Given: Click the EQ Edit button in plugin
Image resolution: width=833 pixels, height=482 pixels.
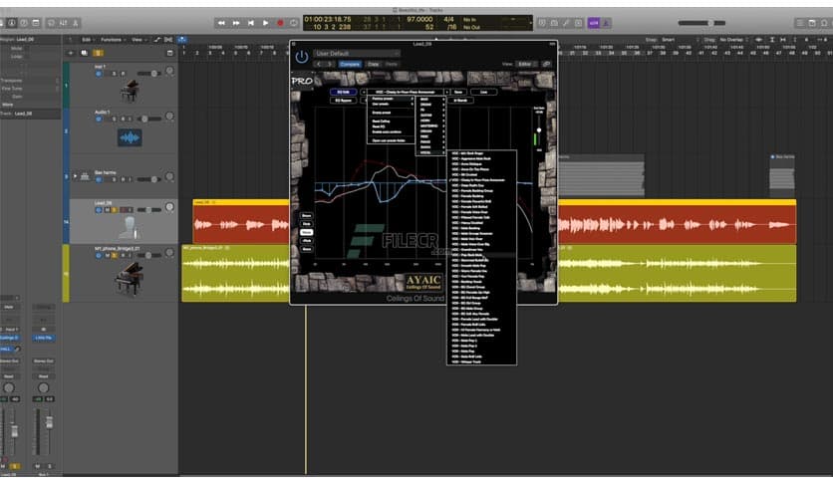Looking at the screenshot, I should pyautogui.click(x=343, y=92).
